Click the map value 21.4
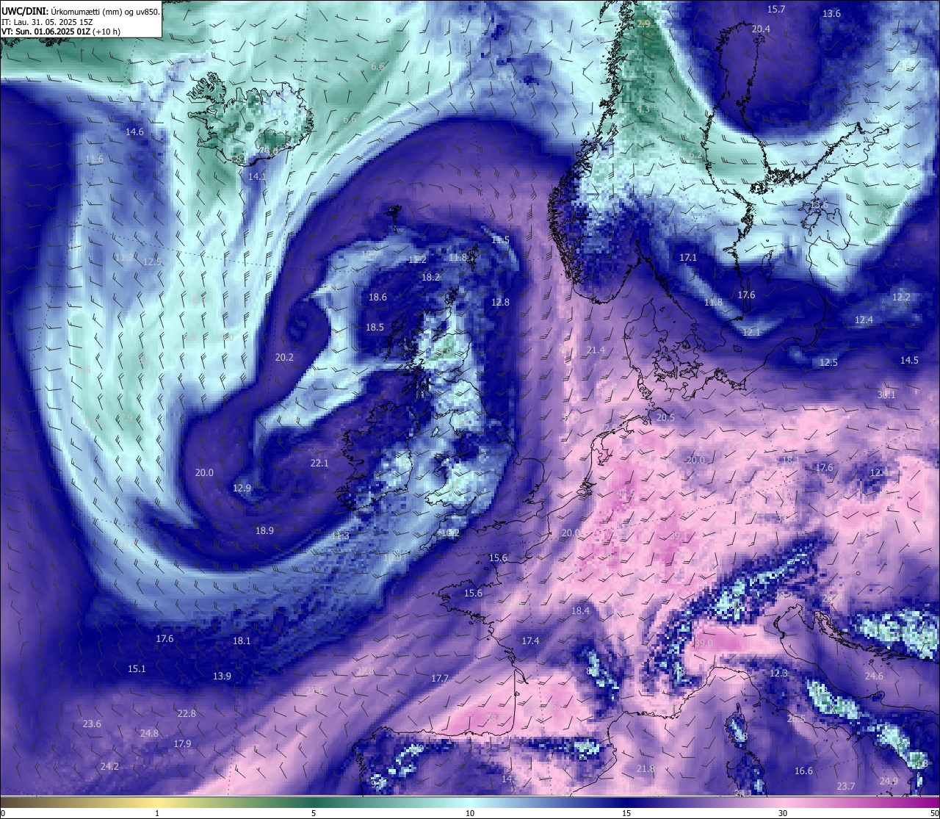This screenshot has width=940, height=819. [596, 350]
